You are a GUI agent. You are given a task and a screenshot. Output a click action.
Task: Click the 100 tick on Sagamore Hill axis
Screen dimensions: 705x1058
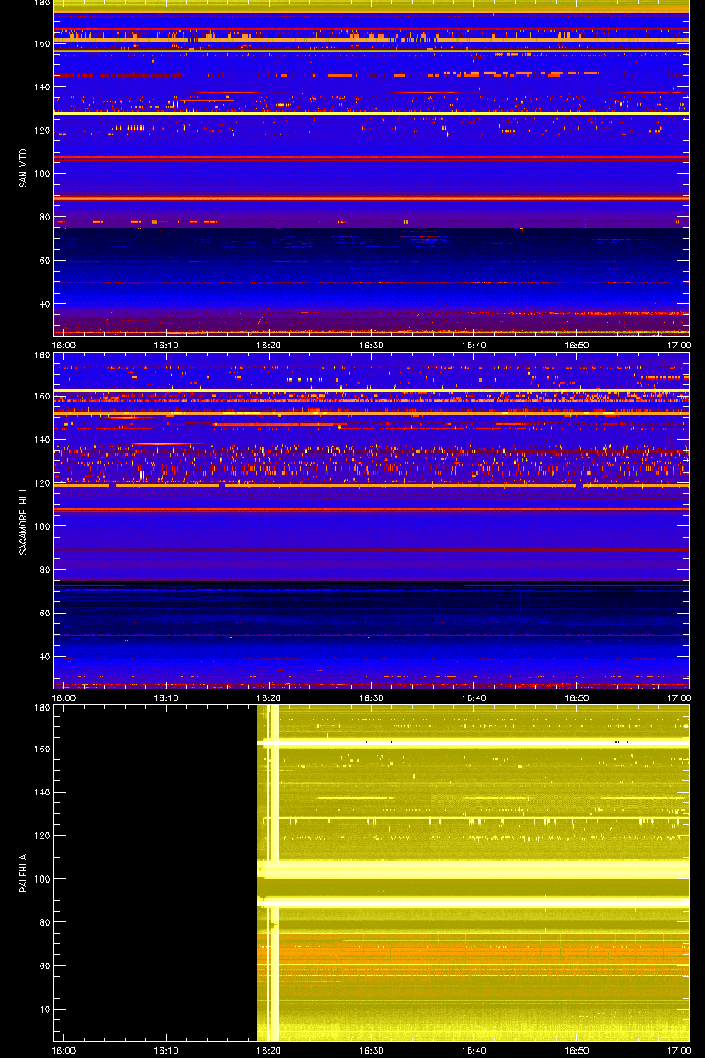pos(41,526)
